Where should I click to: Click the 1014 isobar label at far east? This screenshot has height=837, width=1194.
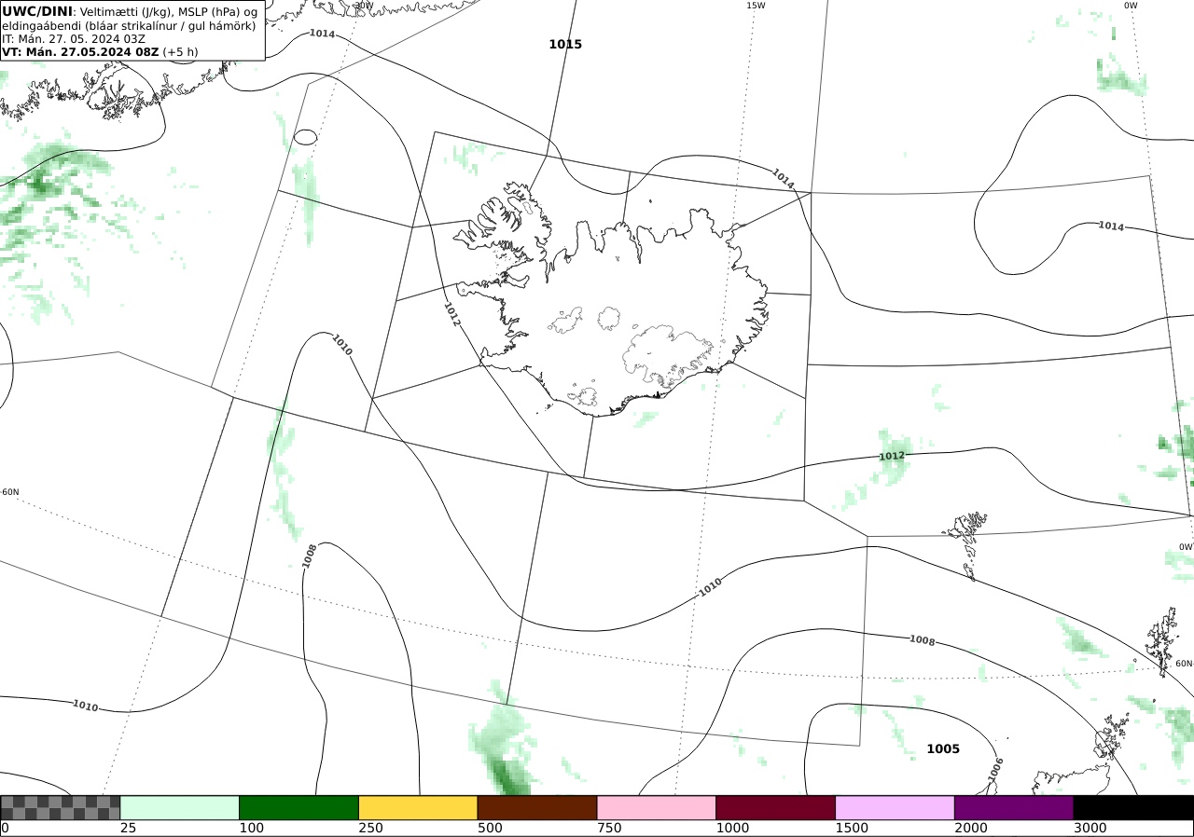1111,226
